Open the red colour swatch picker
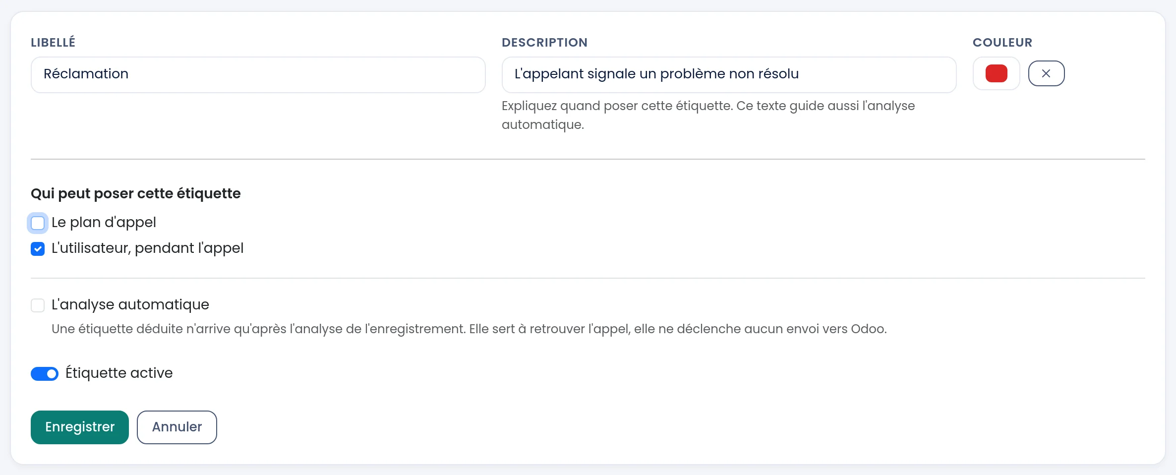1176x475 pixels. click(996, 73)
